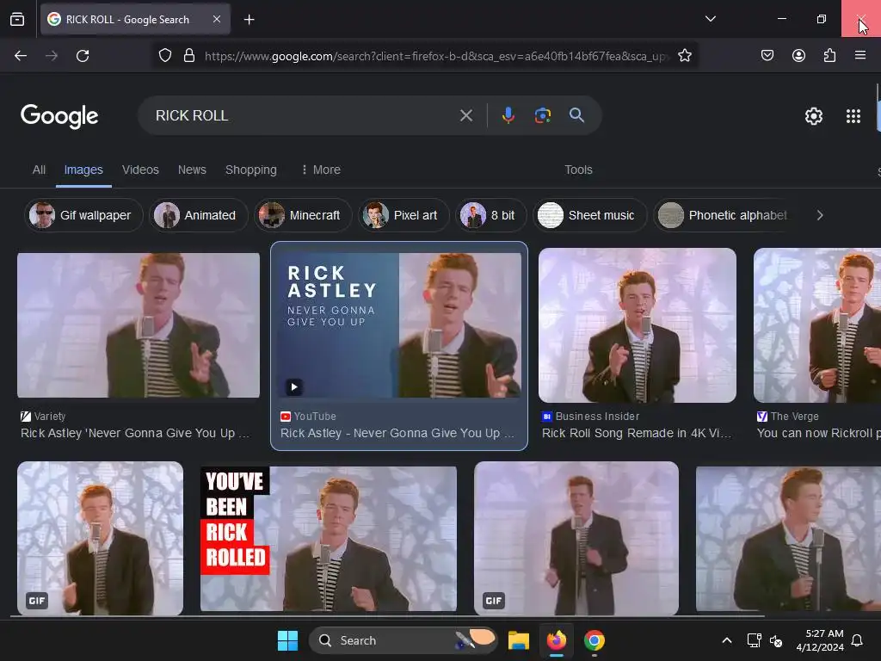Click the address bar URL
Viewport: 881px width, 661px height.
click(x=435, y=56)
